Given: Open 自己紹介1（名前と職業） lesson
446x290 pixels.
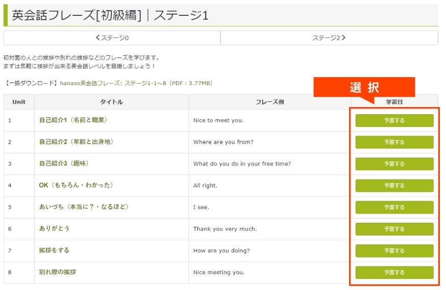Looking at the screenshot, I should click(x=73, y=120).
